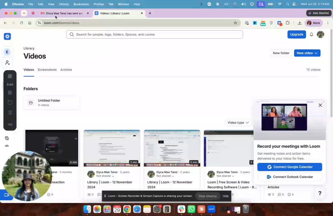The height and width of the screenshot is (216, 333).
Task: Open Slack from the Dock
Action: (181, 209)
